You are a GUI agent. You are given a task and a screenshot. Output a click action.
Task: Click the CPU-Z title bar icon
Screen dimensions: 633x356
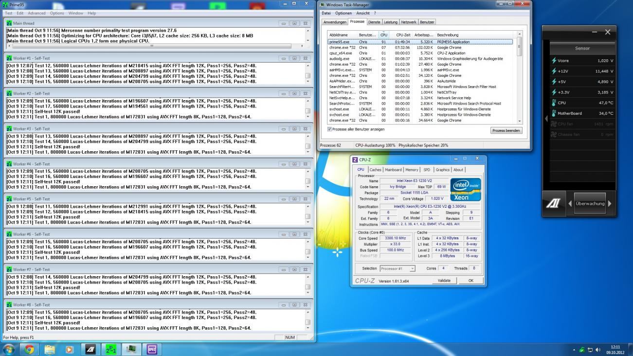[355, 160]
